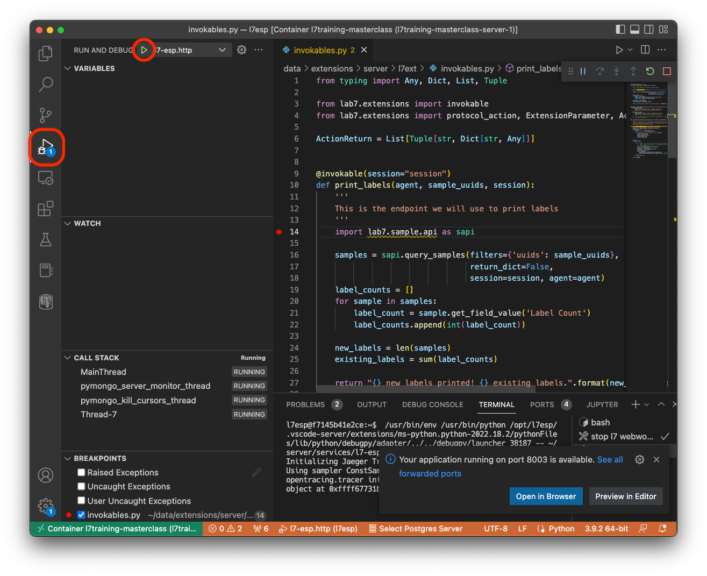707x576 pixels.
Task: Step out in the debug toolbar
Action: click(633, 71)
